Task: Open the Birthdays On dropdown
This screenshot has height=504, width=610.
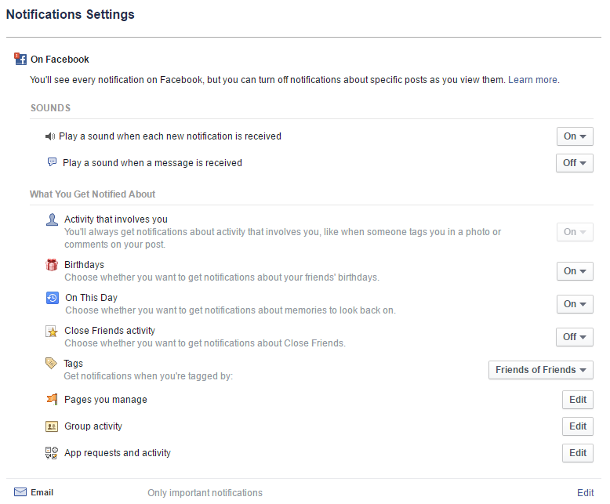Action: (575, 271)
